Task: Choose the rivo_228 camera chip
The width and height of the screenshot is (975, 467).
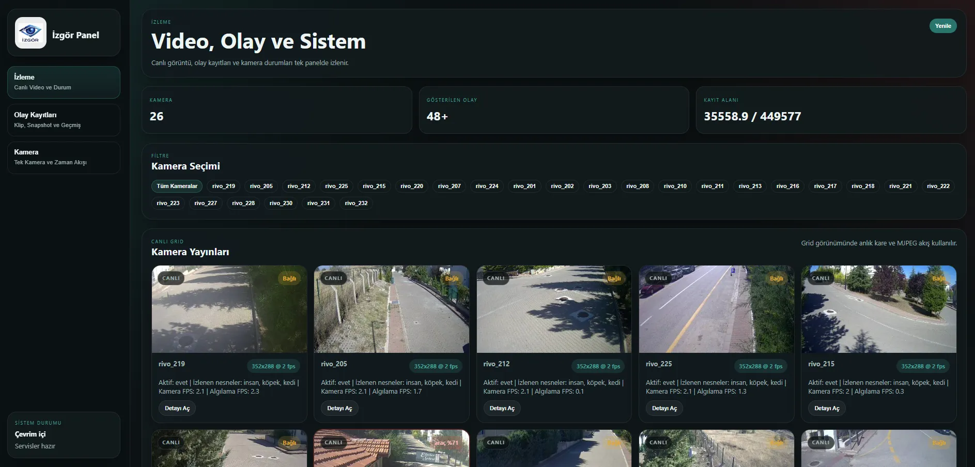Action: [x=243, y=203]
